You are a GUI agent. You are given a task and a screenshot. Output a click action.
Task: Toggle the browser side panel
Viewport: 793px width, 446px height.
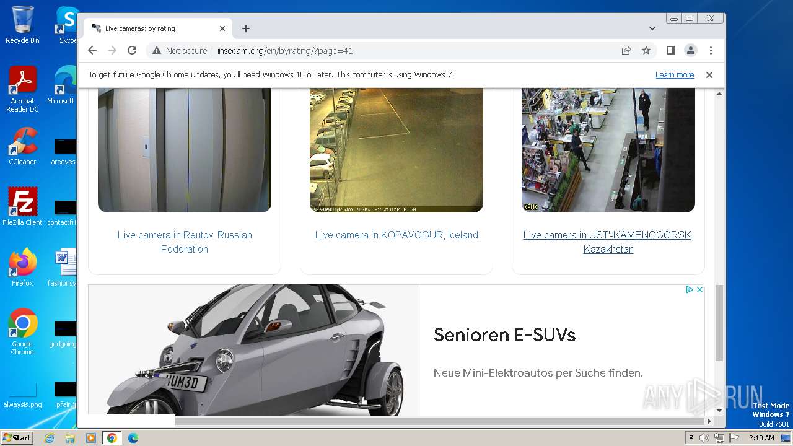coord(670,50)
